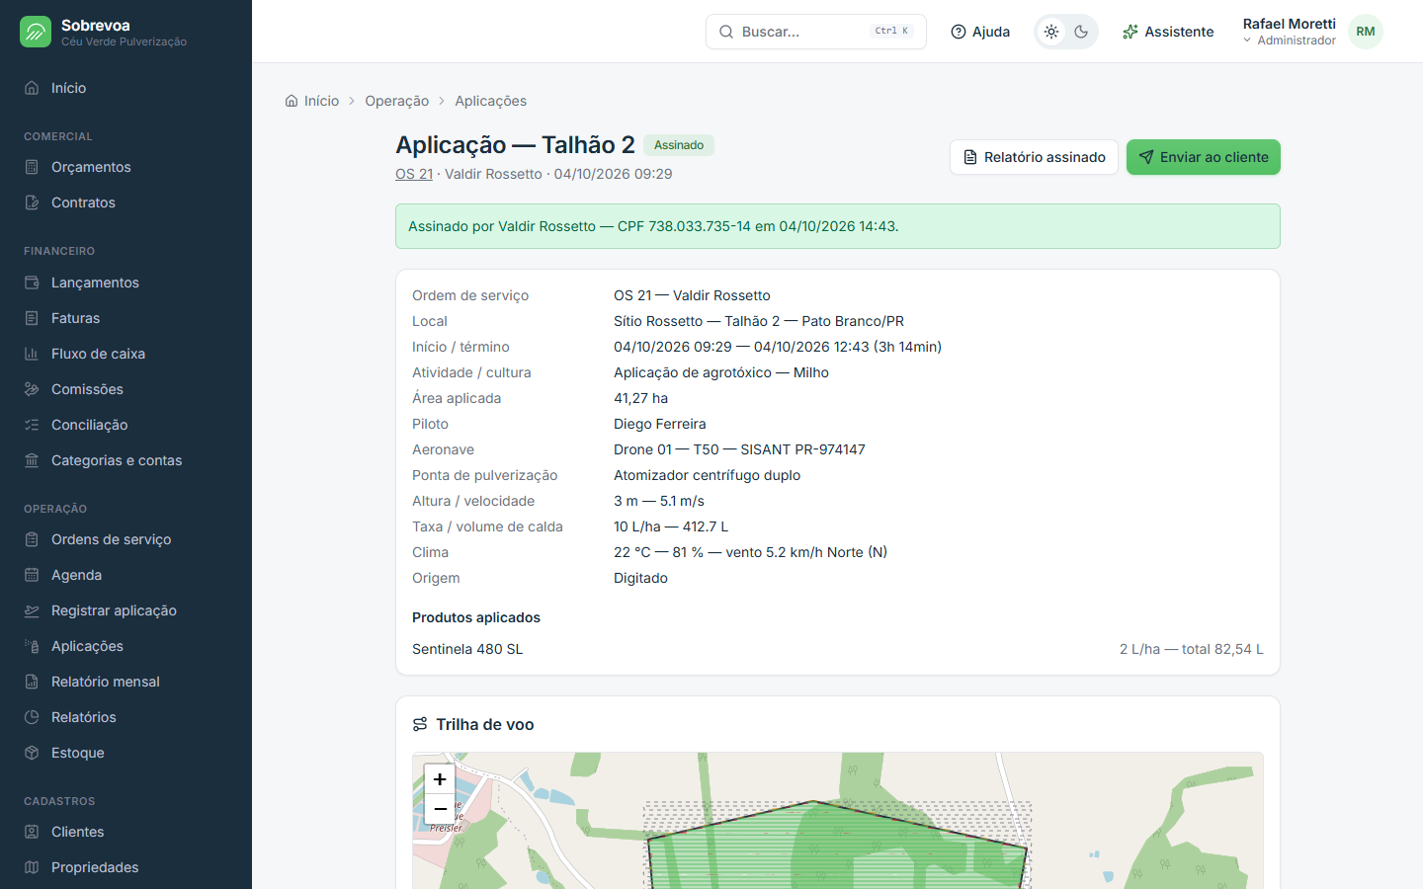Click the Estoque box icon
This screenshot has width=1423, height=889.
pyautogui.click(x=32, y=753)
